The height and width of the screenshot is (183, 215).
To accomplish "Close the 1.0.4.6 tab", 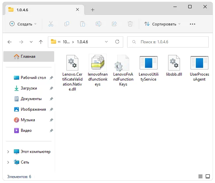I will [78, 10].
